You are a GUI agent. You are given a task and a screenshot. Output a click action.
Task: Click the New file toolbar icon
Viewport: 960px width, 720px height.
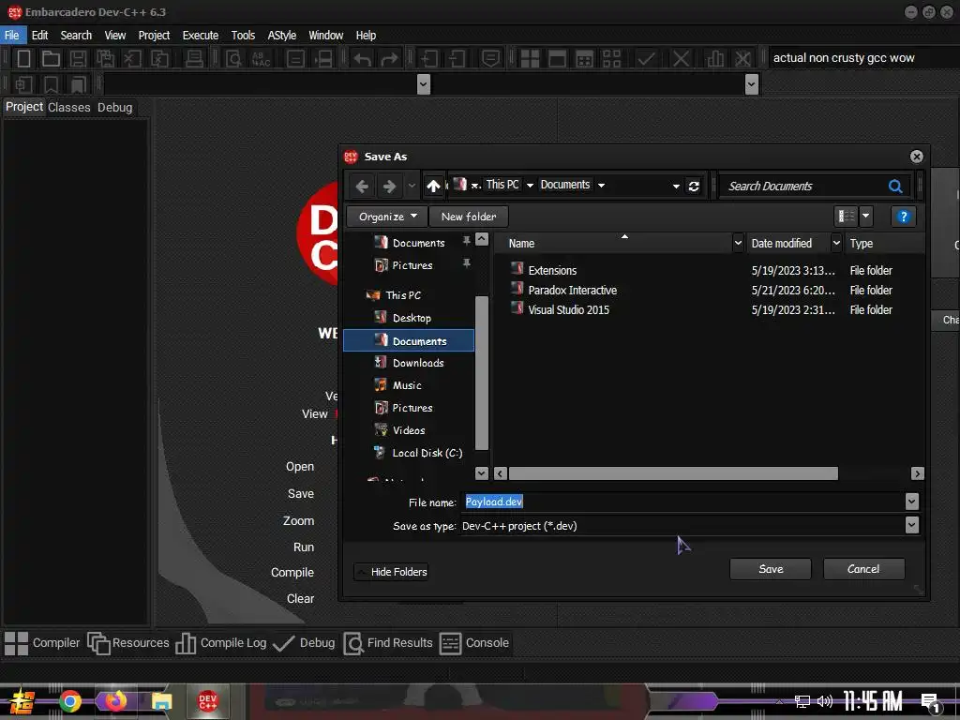[23, 59]
